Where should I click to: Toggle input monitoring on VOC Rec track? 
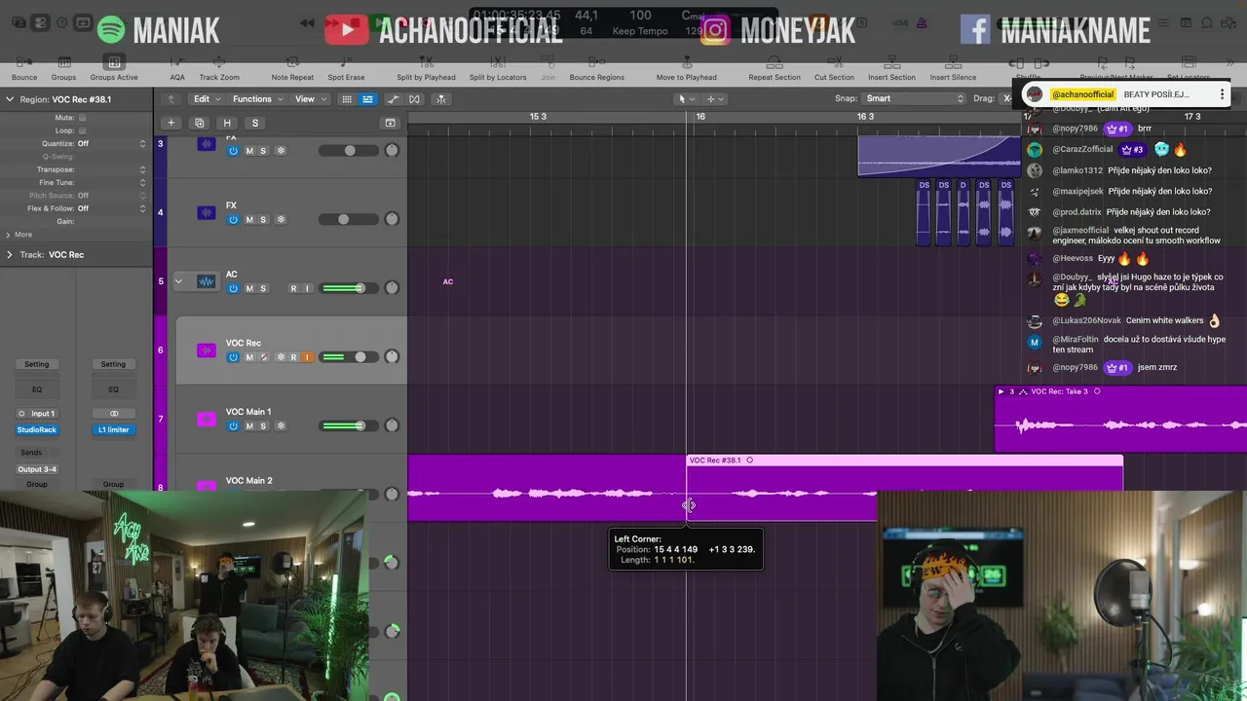pos(307,357)
